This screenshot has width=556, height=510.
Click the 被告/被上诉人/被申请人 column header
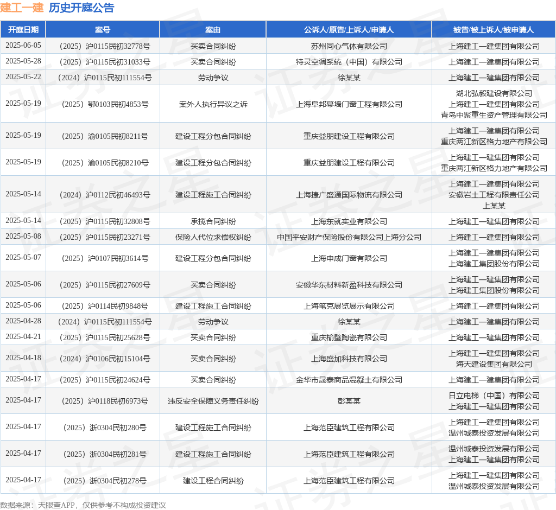click(494, 30)
